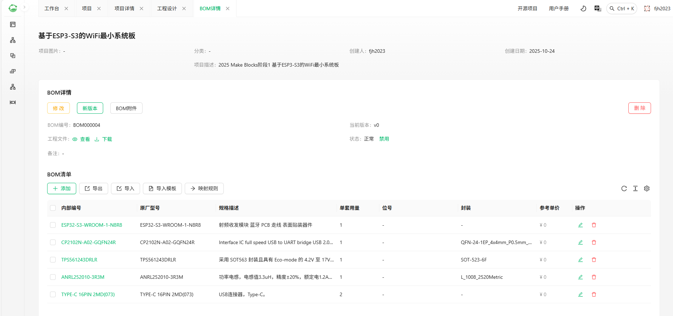Check the ESP32-S3-WROOM-1-N8R8 row checkbox
This screenshot has height=316, width=673.
[53, 225]
